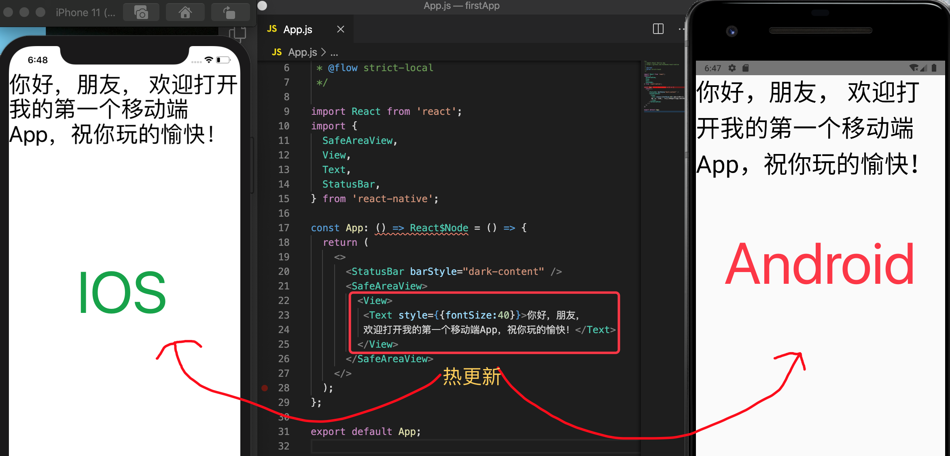Click the opening fragment tag on line 19
Viewport: 950px width, 456px height.
click(340, 257)
